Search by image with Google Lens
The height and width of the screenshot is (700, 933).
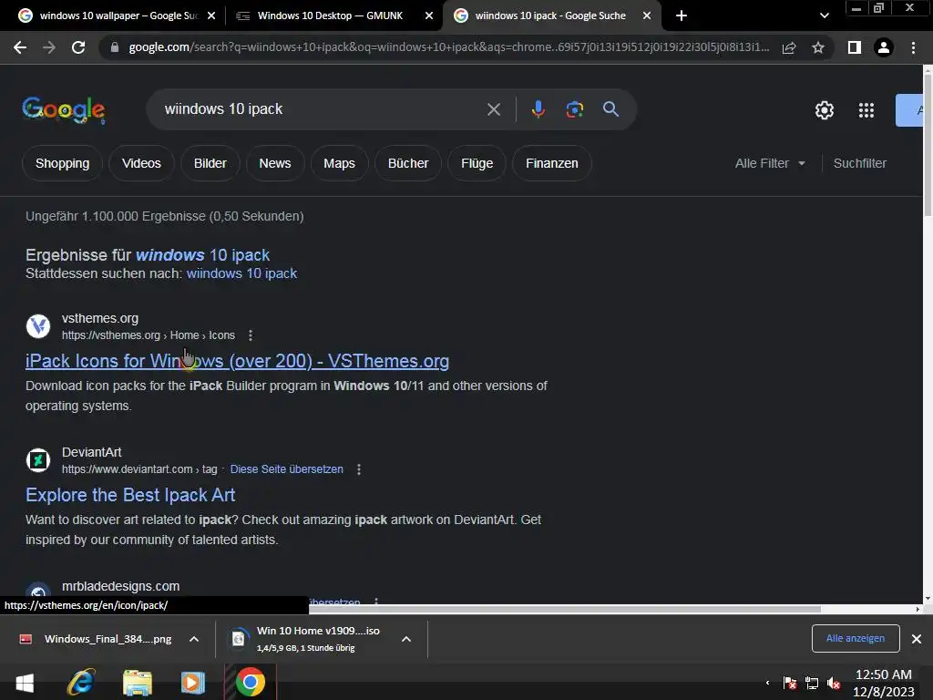click(x=574, y=109)
